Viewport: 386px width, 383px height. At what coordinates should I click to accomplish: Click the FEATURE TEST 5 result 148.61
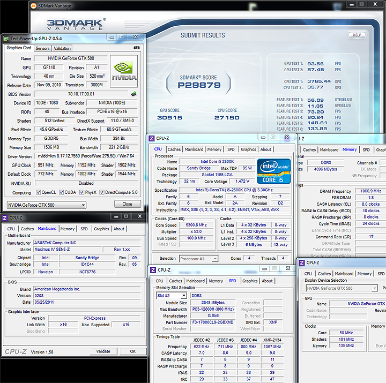pyautogui.click(x=317, y=123)
